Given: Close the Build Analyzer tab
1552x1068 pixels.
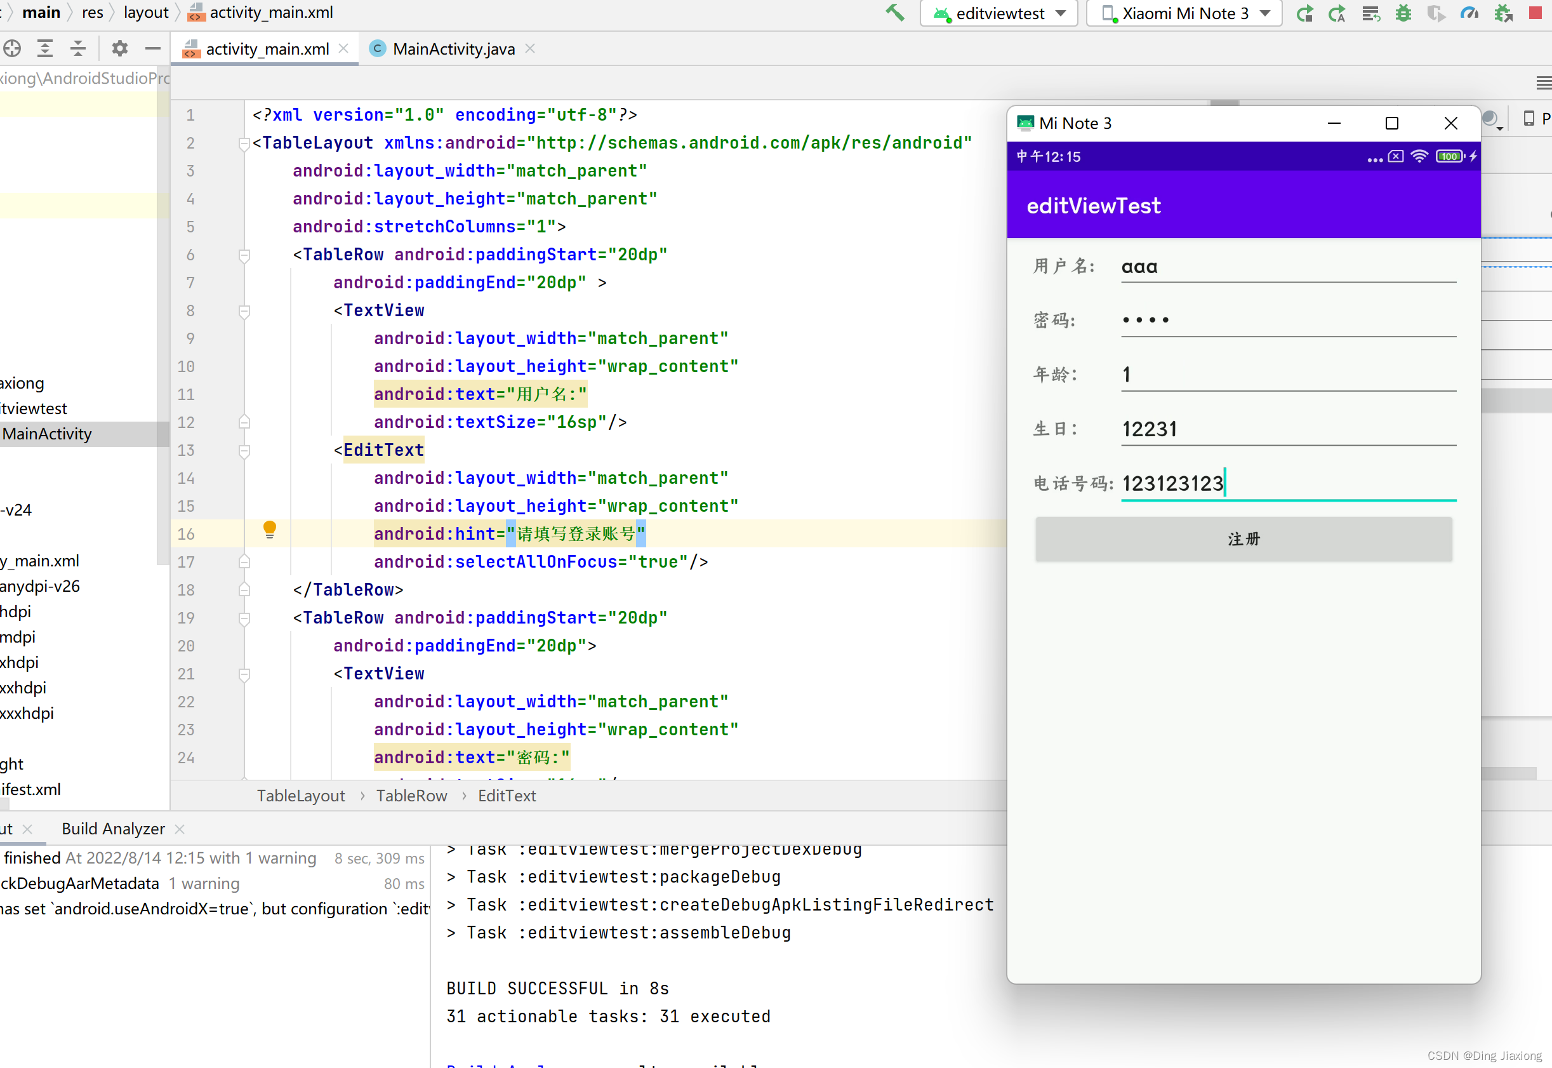Looking at the screenshot, I should 179,829.
